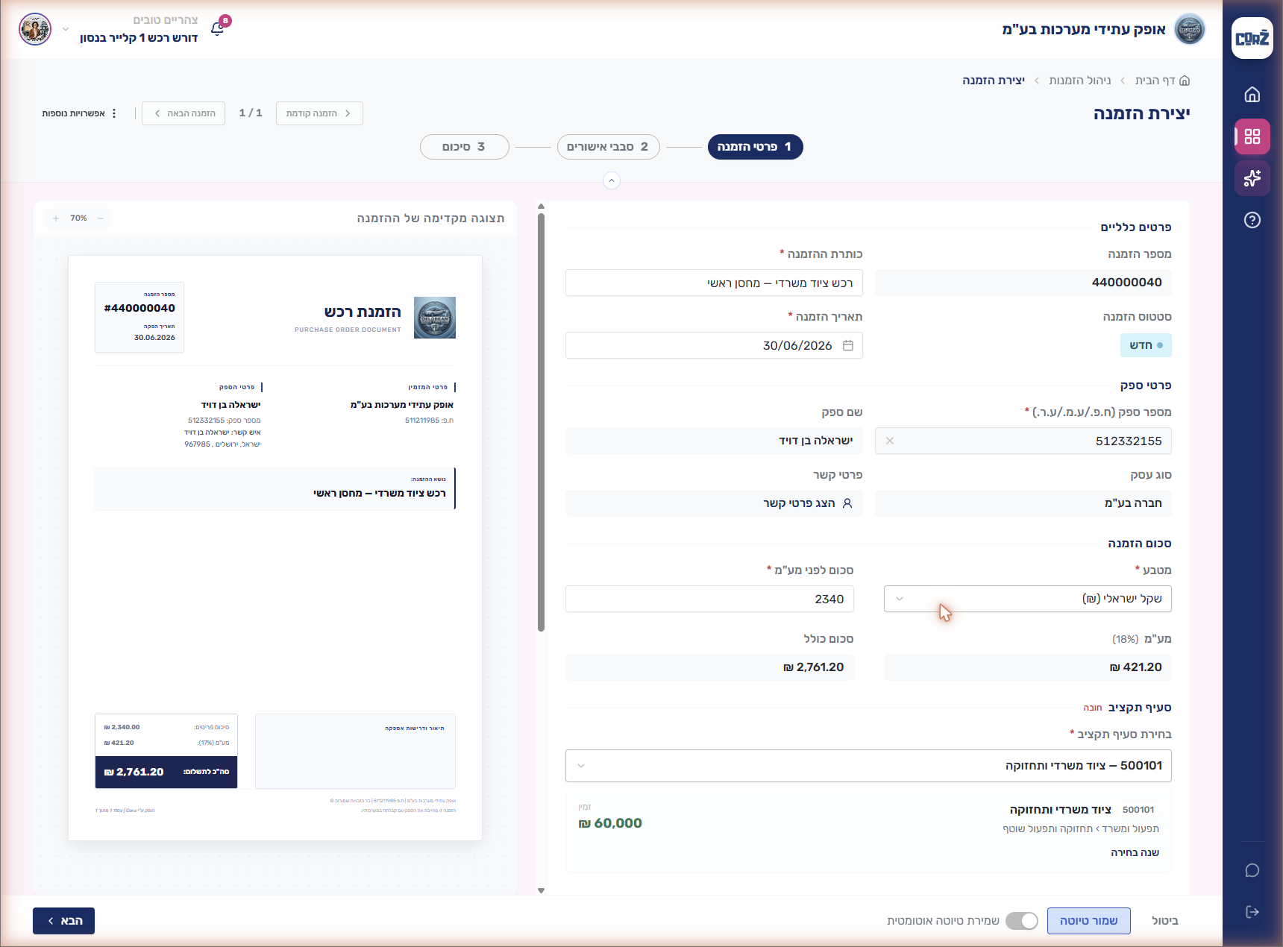This screenshot has width=1283, height=947.
Task: Open the user menu chevron near the avatar
Action: click(66, 29)
